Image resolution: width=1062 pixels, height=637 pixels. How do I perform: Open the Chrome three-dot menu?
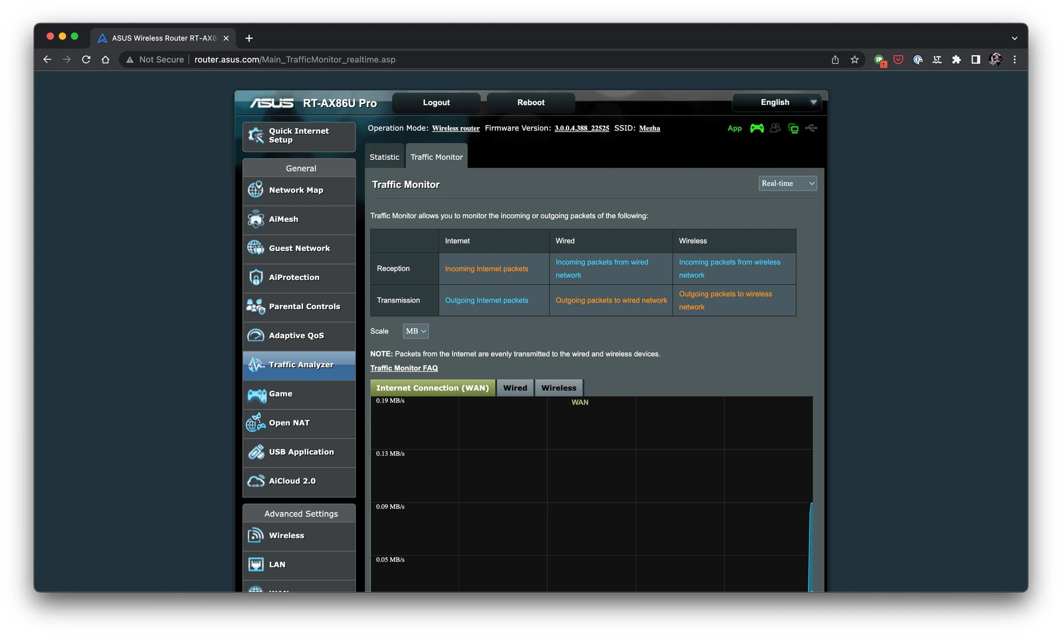[x=1014, y=60]
